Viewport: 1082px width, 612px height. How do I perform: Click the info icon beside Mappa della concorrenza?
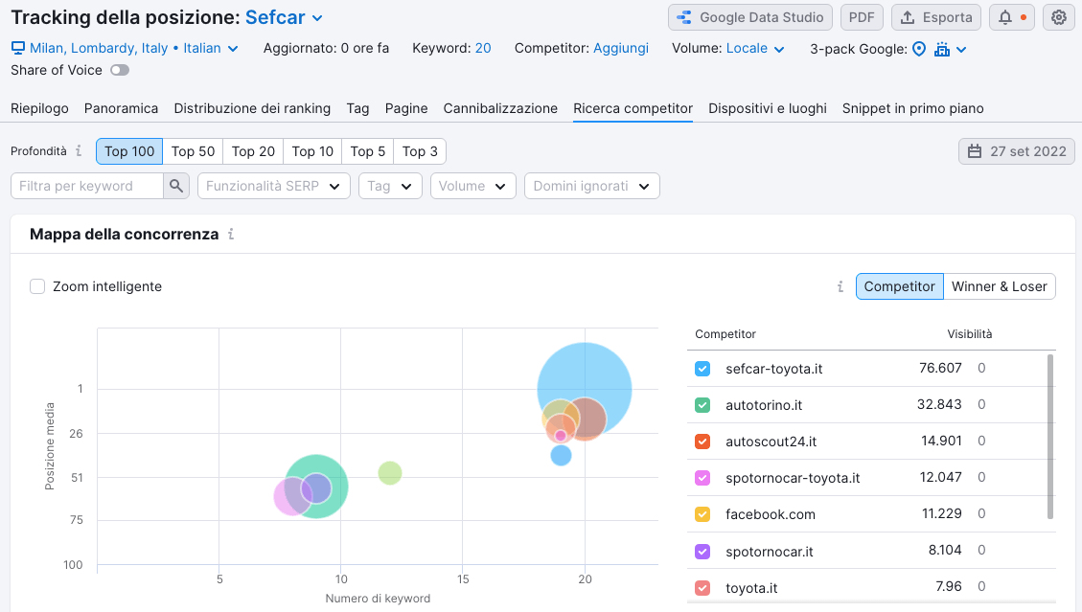[x=231, y=235]
